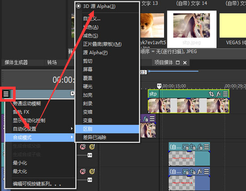Screen dimensions: 246x191
Task: Select the 3D 源 Alpha radio option
Action: [x=78, y=6]
